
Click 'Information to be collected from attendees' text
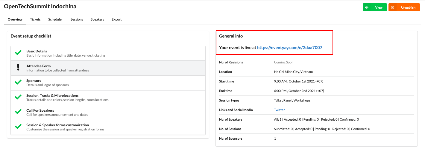tap(57, 70)
